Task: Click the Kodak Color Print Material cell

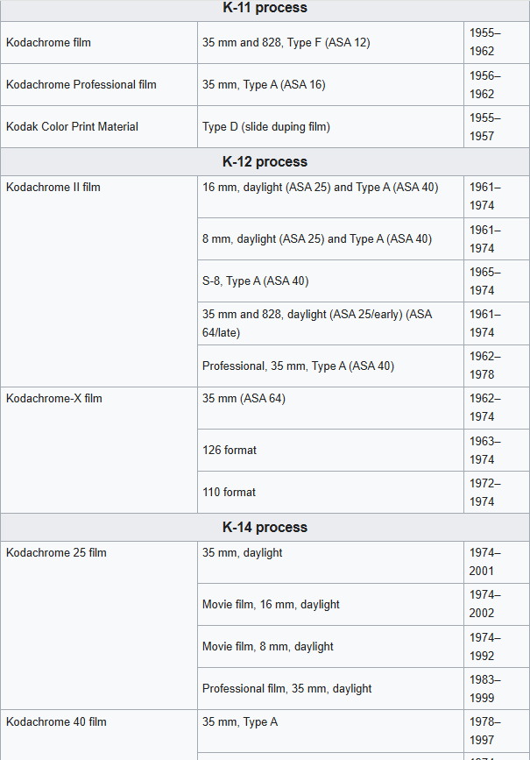Action: 72,127
